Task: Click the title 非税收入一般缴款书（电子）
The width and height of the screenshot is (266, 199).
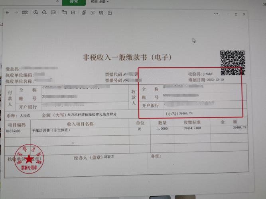Action: pyautogui.click(x=127, y=57)
